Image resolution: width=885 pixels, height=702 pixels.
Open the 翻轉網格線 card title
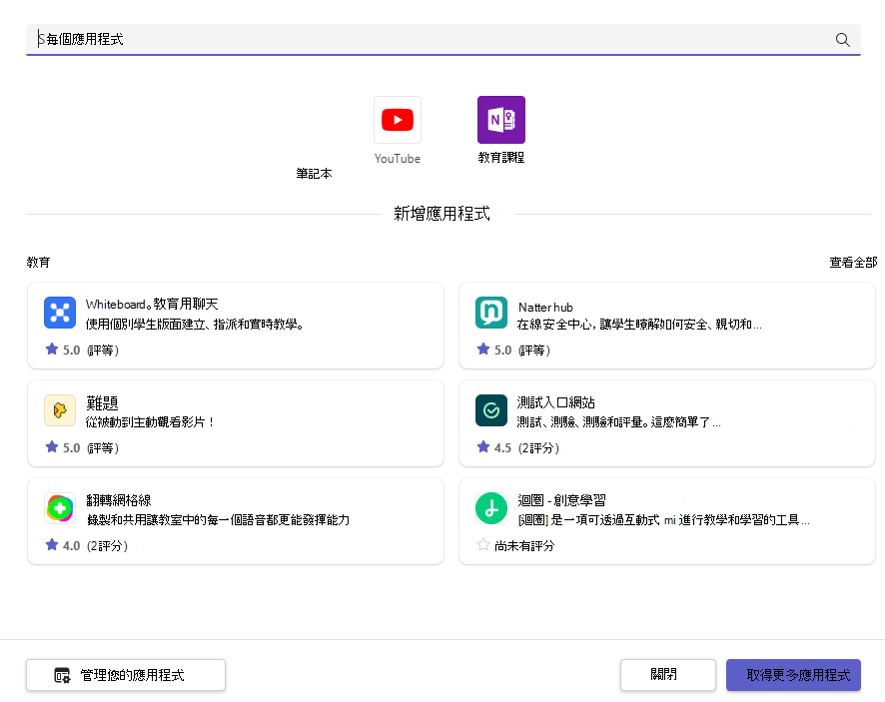pyautogui.click(x=119, y=500)
